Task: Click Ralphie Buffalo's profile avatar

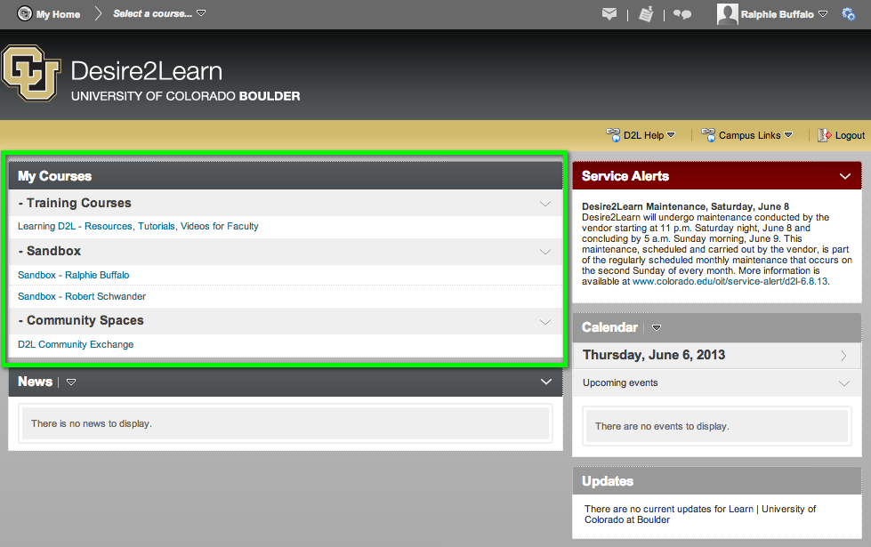Action: (727, 14)
